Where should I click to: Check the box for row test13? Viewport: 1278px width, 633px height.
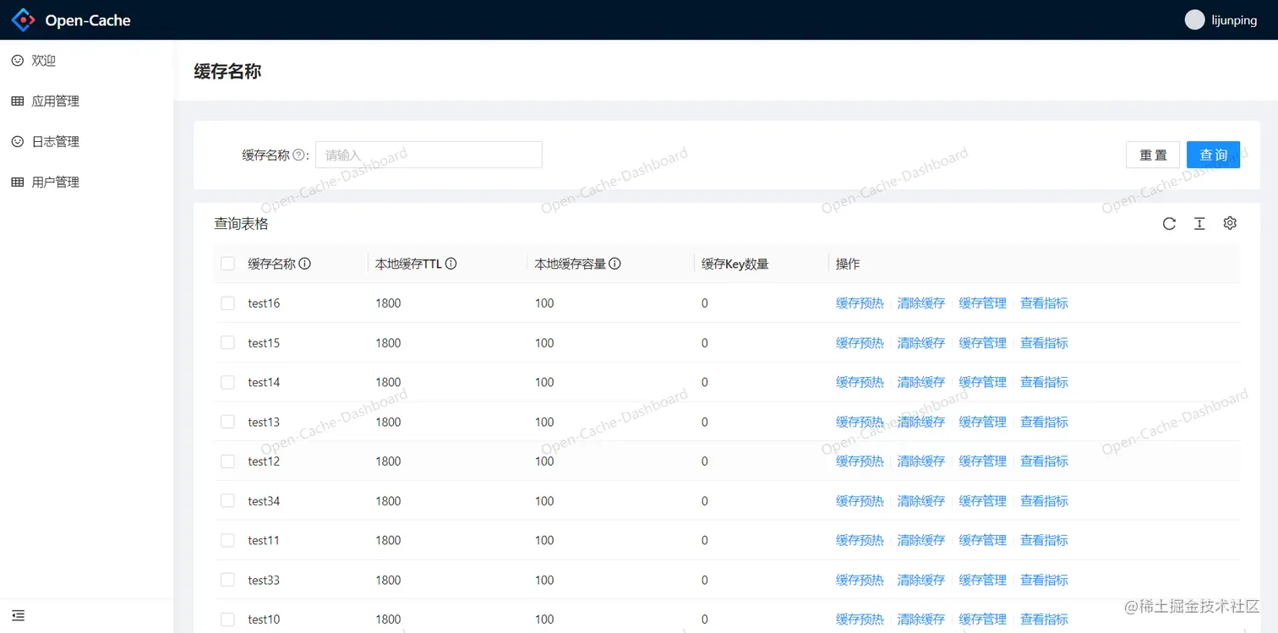pyautogui.click(x=227, y=422)
